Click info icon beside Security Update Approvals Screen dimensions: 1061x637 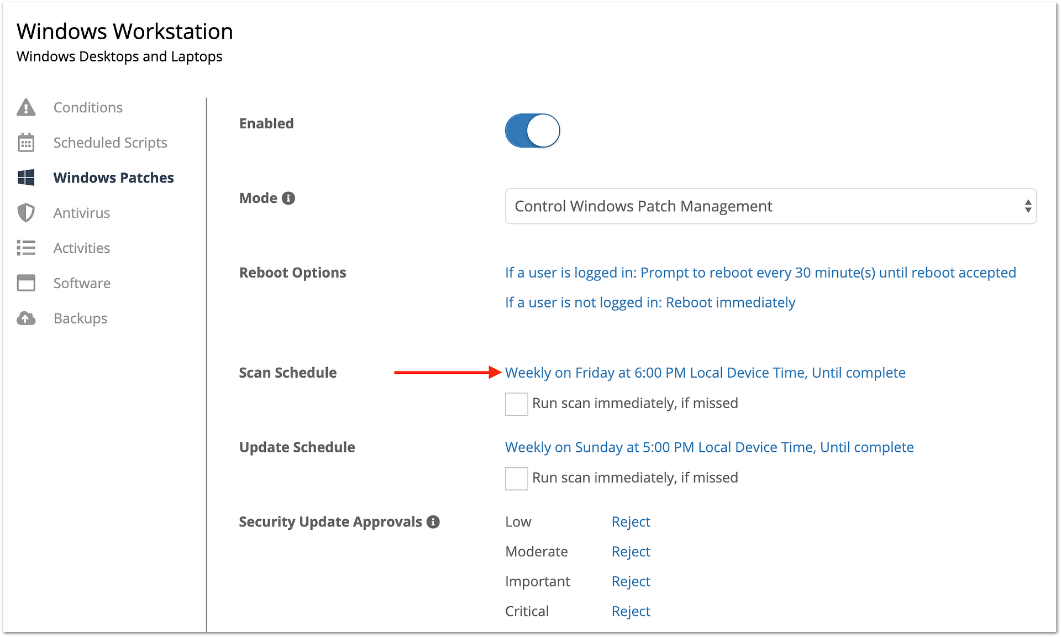433,521
